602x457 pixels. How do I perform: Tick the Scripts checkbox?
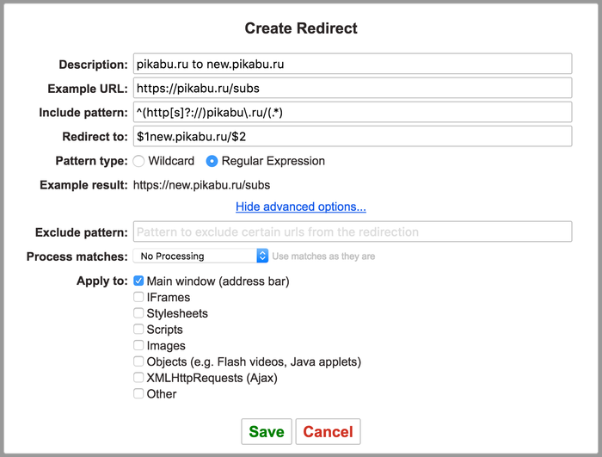[138, 330]
